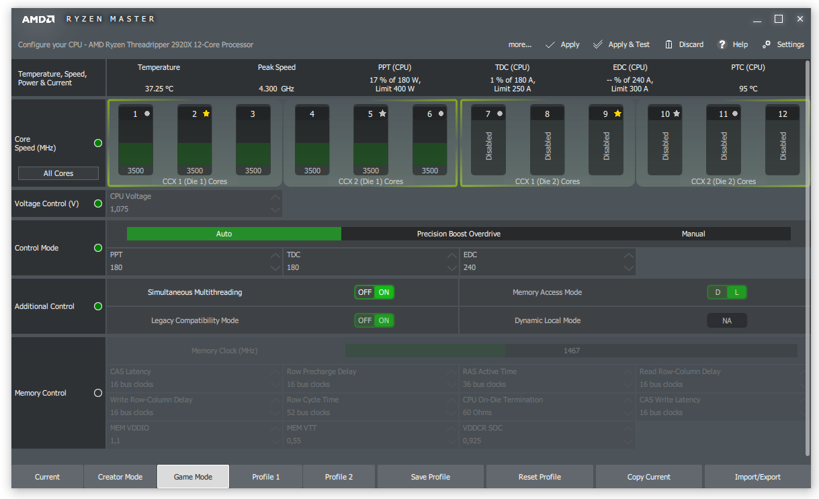Click the more... link

pos(520,44)
